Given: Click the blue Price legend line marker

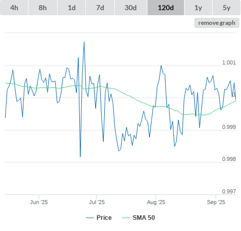Looking at the screenshot, I should (x=90, y=218).
